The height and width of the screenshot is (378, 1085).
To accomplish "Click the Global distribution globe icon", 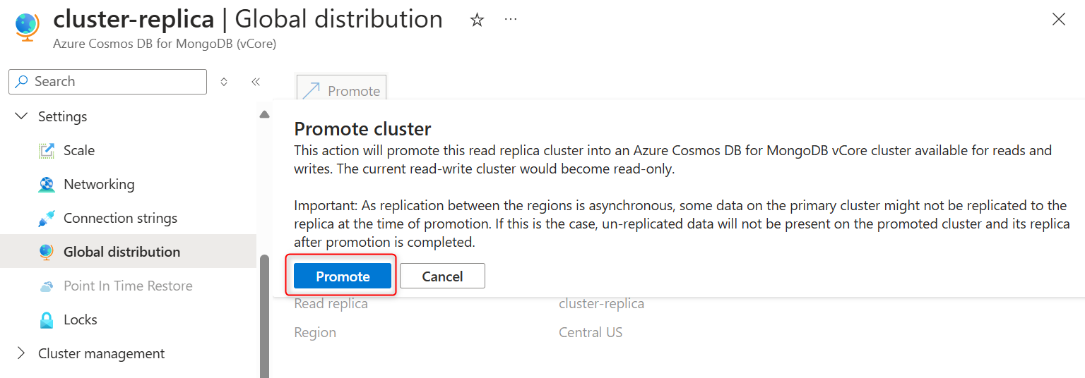I will tap(47, 252).
